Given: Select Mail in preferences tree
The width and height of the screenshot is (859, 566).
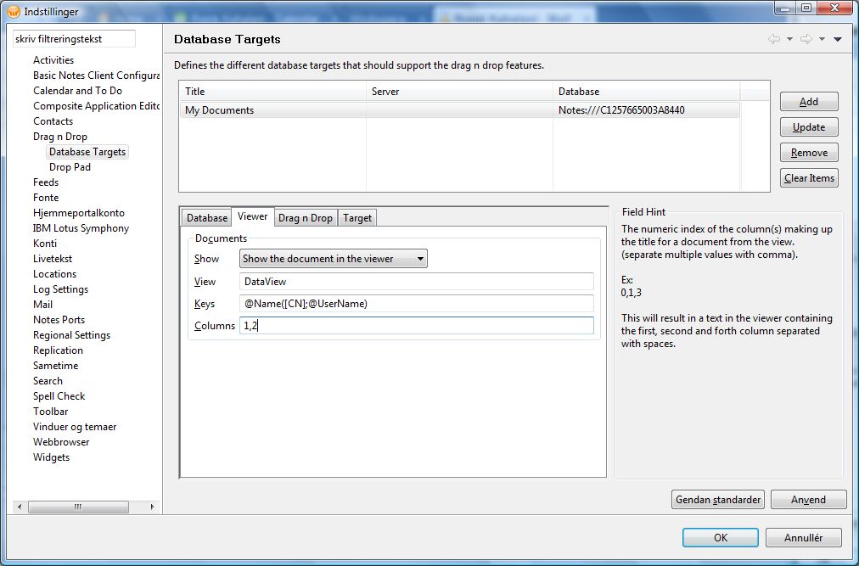Looking at the screenshot, I should click(x=42, y=304).
